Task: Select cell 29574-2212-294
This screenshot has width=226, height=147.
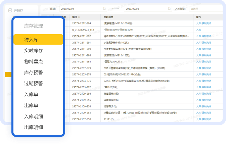Action: click(82, 23)
